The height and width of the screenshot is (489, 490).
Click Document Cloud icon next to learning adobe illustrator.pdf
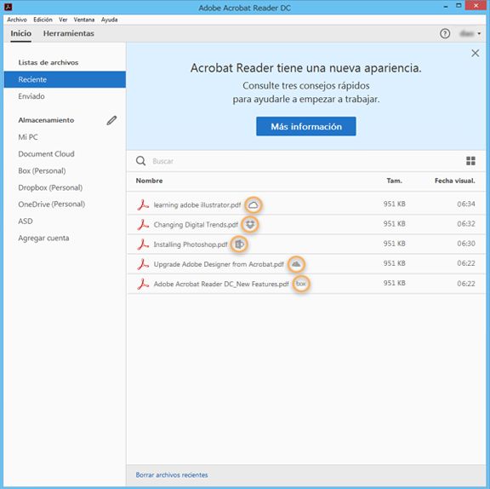[x=254, y=205]
